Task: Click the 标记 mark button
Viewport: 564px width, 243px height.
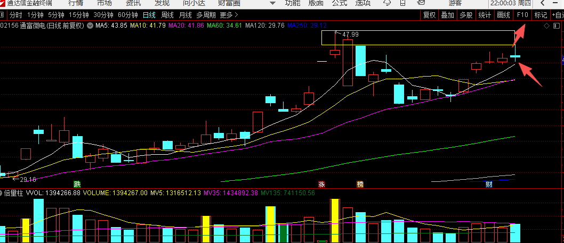Action: click(x=541, y=15)
